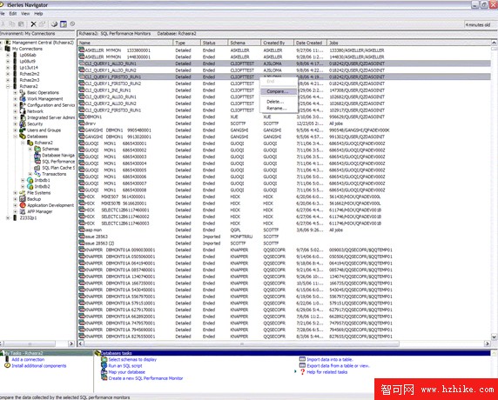Click Install additional components link
The width and height of the screenshot is (498, 400).
click(39, 366)
